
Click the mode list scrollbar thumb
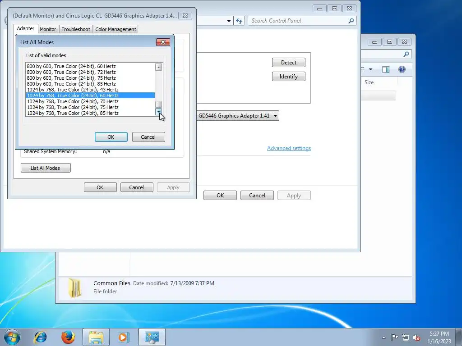click(159, 104)
